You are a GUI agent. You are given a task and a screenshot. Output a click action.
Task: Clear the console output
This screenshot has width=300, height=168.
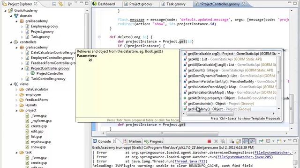pos(232,141)
